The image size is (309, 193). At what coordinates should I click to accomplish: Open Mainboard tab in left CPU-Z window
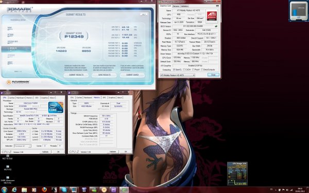(20, 98)
